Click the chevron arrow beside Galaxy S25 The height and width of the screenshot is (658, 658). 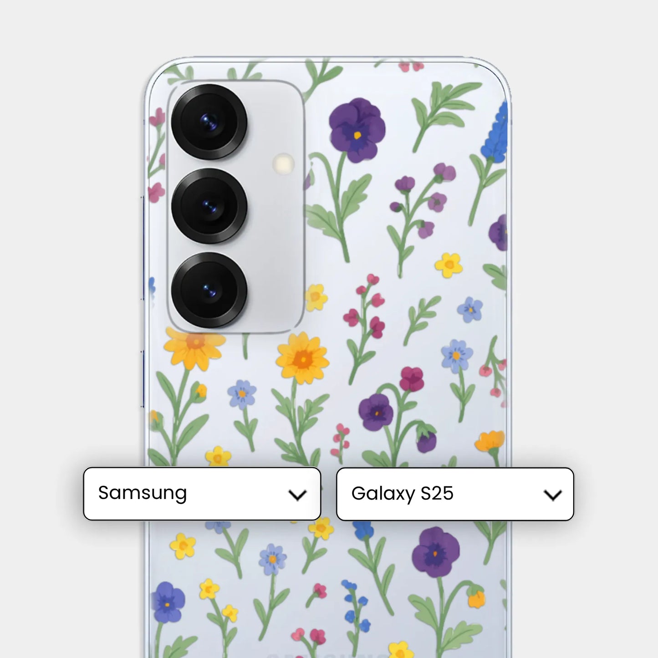553,495
